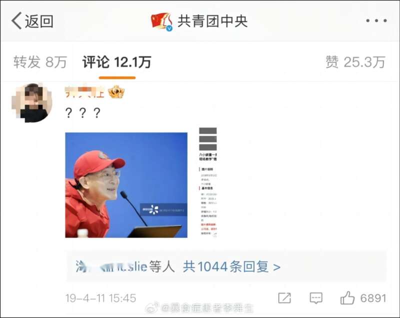400x318 pixels.
Task: Tap the commenter's pixelated profile picture
Action: click(x=31, y=103)
